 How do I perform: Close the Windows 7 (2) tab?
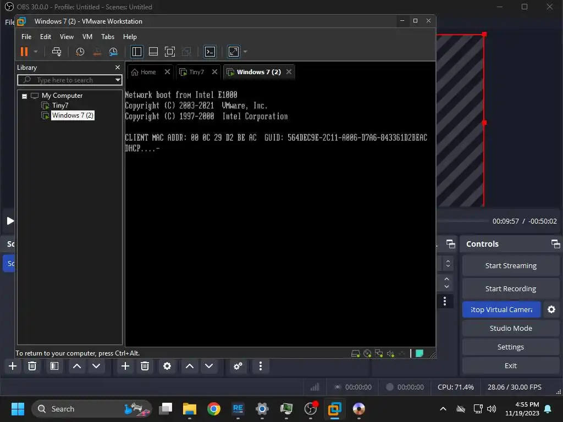click(289, 72)
